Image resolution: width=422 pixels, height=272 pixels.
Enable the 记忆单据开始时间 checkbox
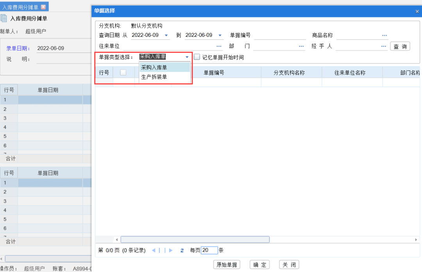point(197,56)
